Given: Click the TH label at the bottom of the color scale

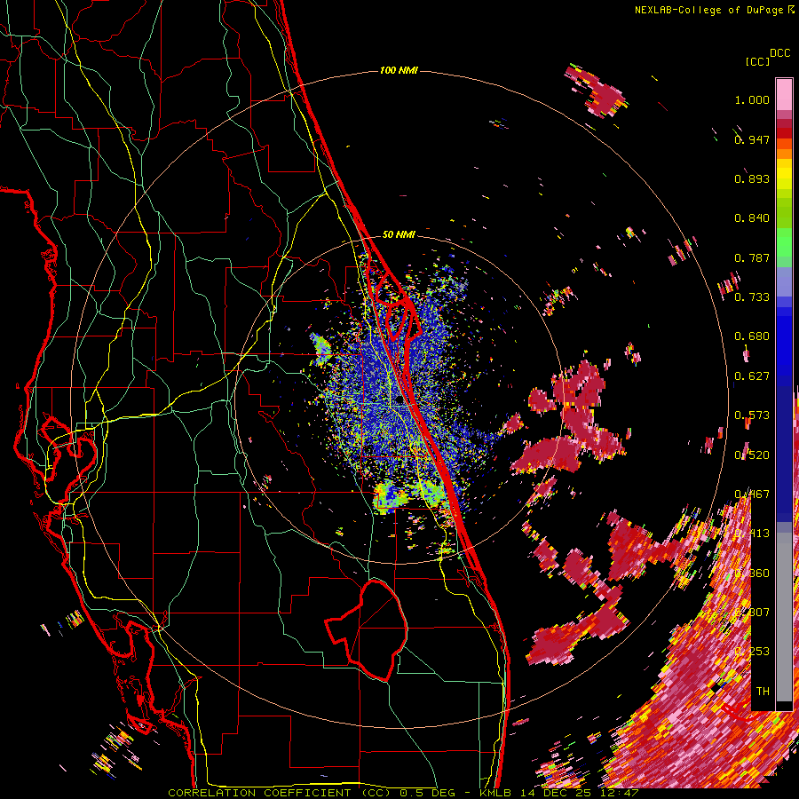Looking at the screenshot, I should point(763,691).
